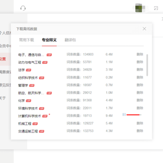Click the 下载离线数据 dialog title
Viewport: 163px width, 163px height.
(x=27, y=29)
